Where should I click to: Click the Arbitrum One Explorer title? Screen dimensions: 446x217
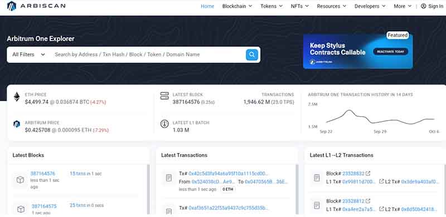coord(41,38)
